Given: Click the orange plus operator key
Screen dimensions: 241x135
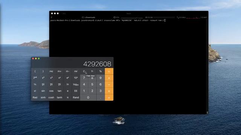Looking at the screenshot, I should coord(109,91).
